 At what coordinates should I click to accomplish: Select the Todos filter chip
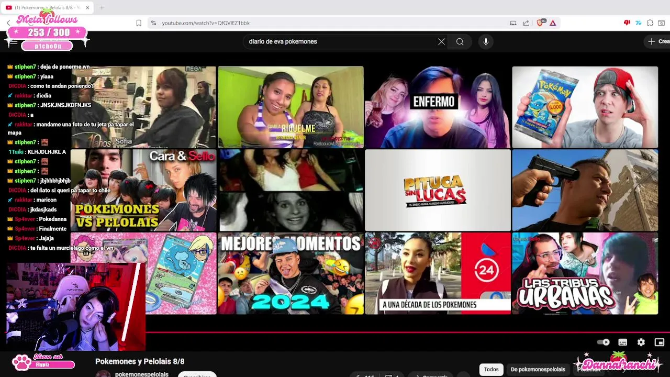(491, 370)
